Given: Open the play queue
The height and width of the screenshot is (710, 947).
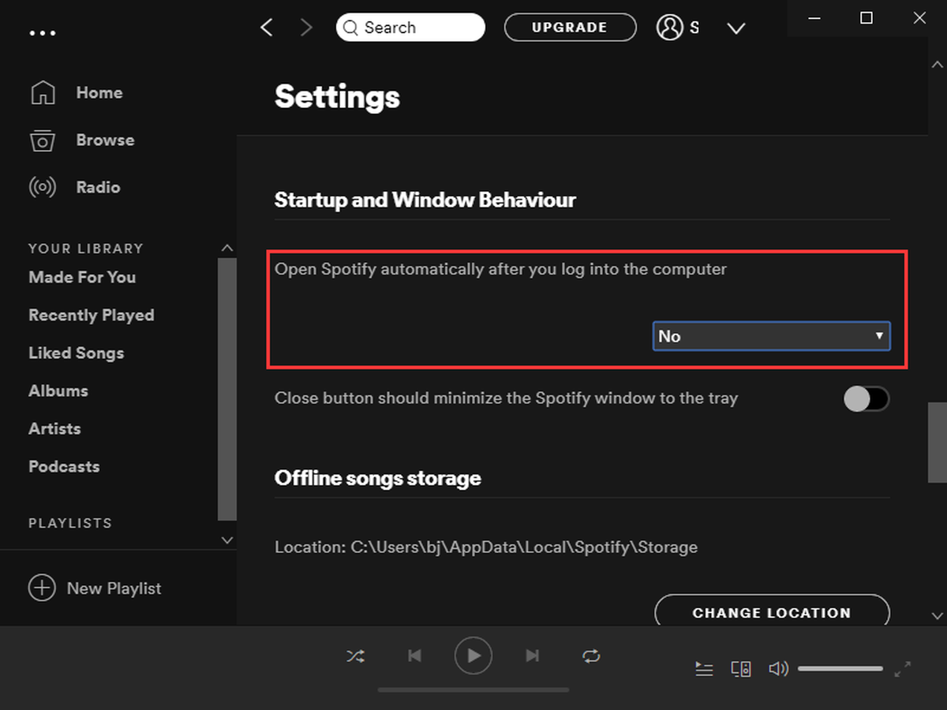Looking at the screenshot, I should click(x=704, y=669).
